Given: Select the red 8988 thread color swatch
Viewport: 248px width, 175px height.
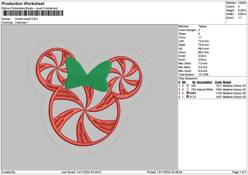Looking at the screenshot, I should pos(188,93).
